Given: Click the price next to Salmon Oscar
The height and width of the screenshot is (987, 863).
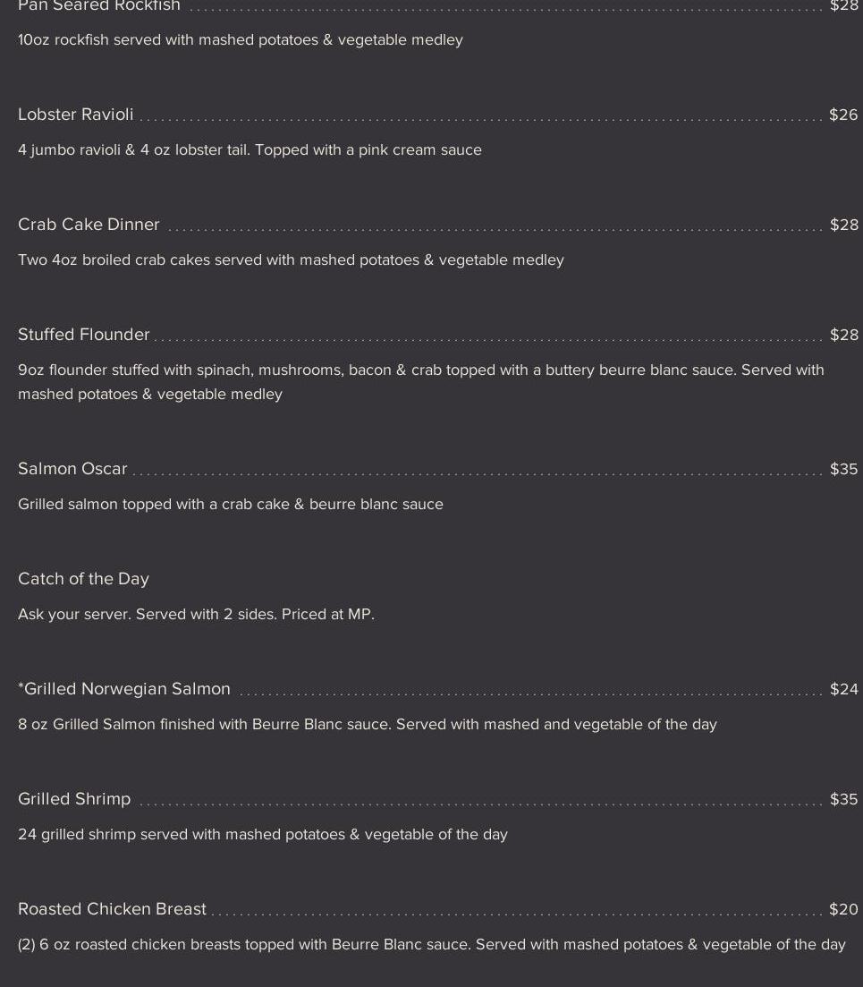Looking at the screenshot, I should [x=843, y=469].
